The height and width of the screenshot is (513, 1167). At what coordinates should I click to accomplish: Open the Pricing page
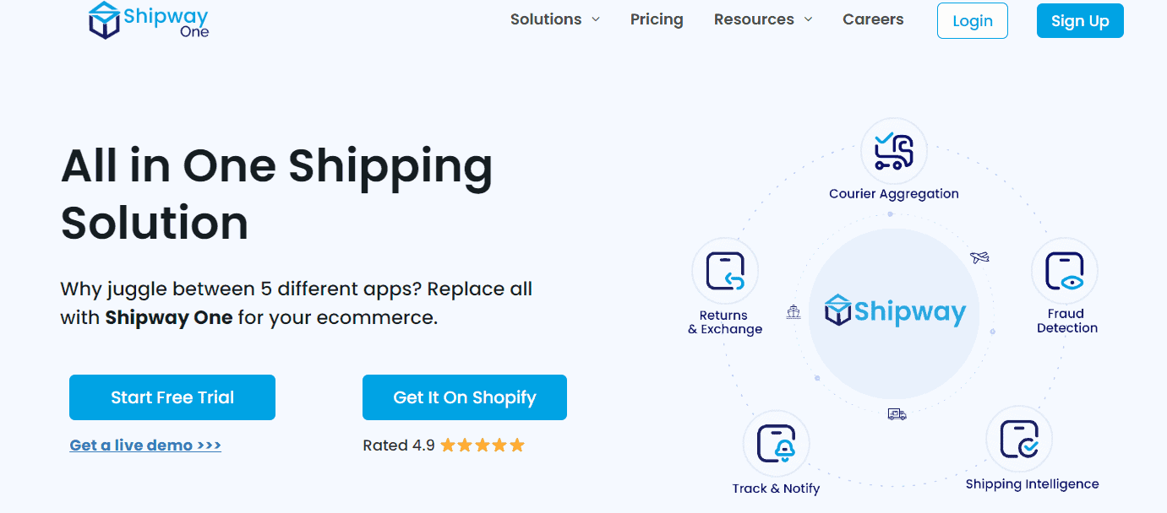click(x=657, y=19)
